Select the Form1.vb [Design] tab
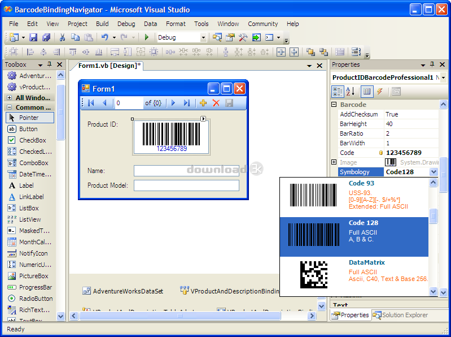This screenshot has height=337, width=451. 110,66
